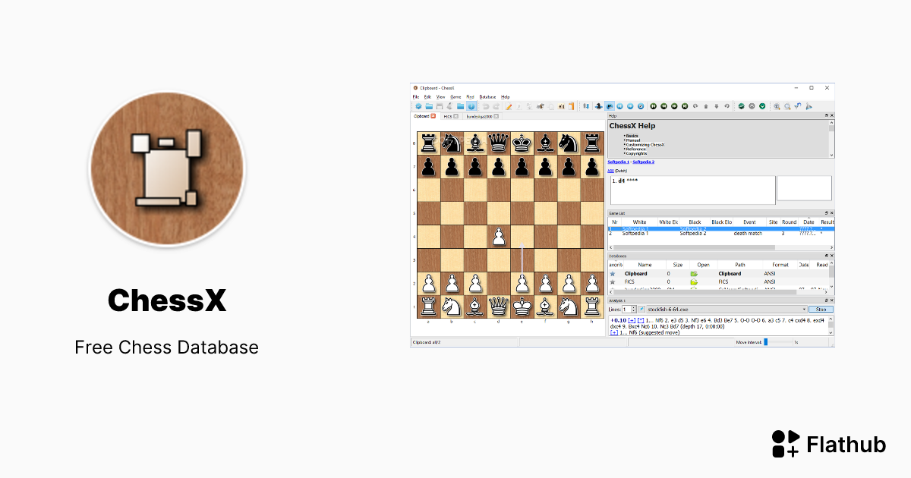Expand the suggested move [+] entry
The image size is (911, 478).
tap(614, 332)
